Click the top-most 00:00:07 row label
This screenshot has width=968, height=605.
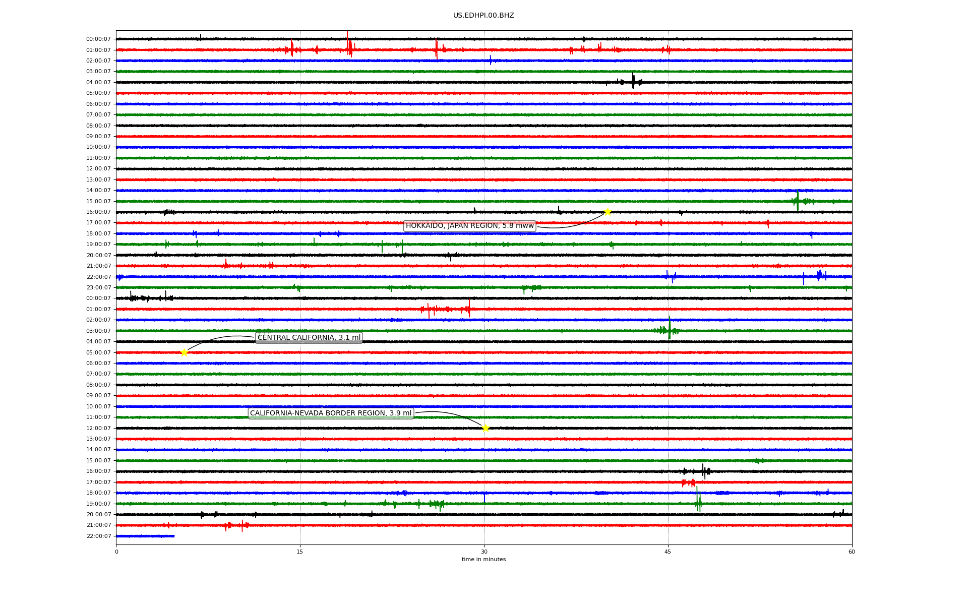coord(98,39)
